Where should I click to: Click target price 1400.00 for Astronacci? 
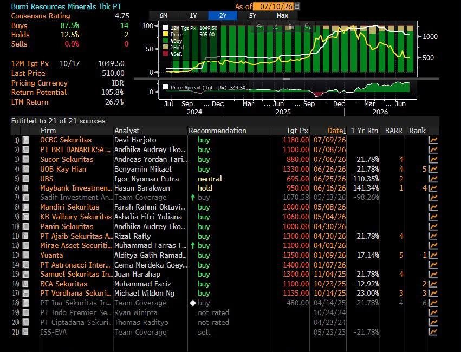click(296, 265)
